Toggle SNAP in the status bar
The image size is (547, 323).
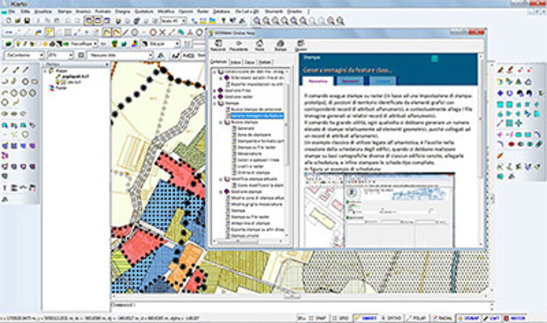click(x=319, y=318)
